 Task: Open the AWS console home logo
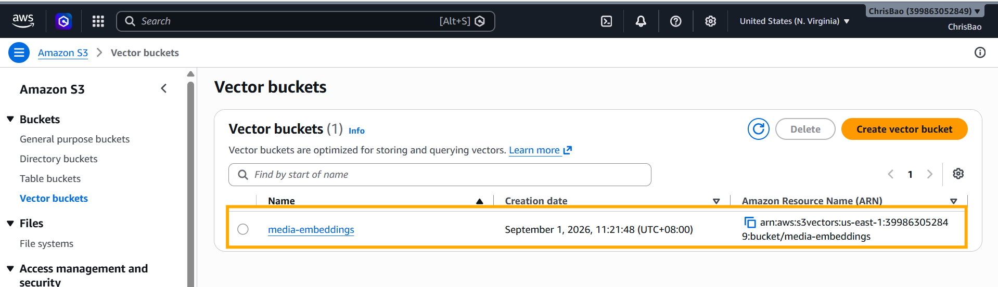(23, 21)
